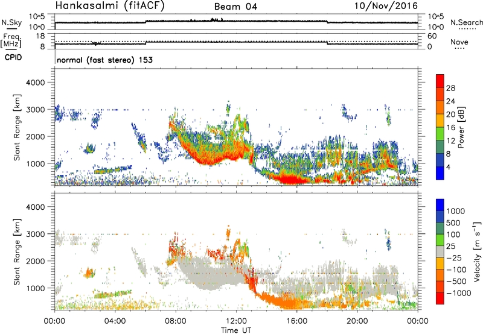
Task: Click the 'Nave' legend label
Action: (459, 42)
